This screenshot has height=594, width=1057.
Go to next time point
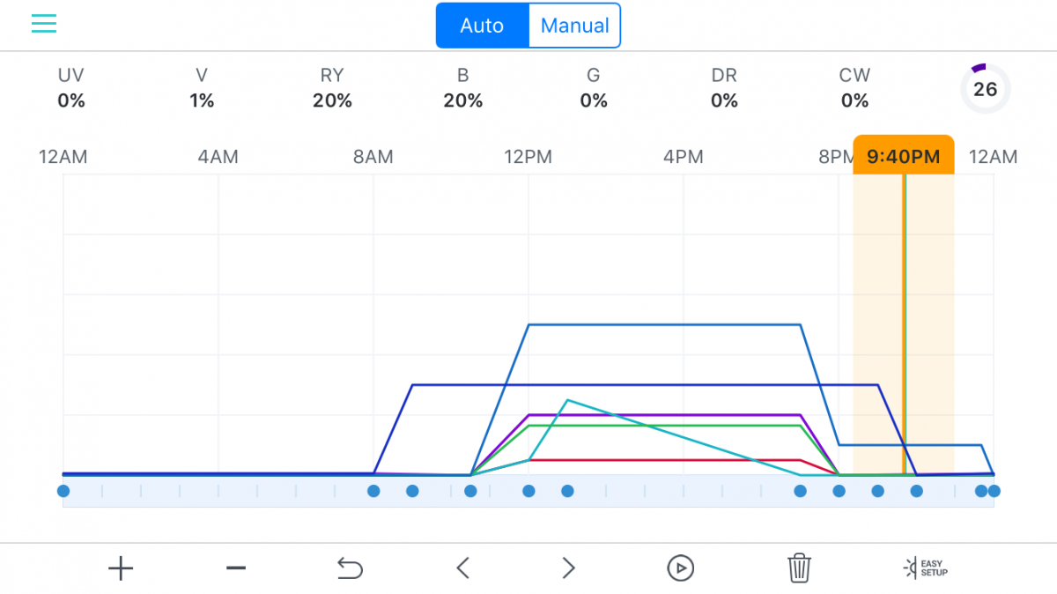[569, 568]
